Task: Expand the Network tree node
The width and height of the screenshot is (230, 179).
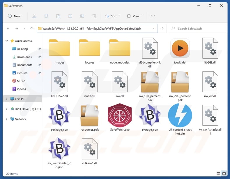Action: tap(7, 119)
